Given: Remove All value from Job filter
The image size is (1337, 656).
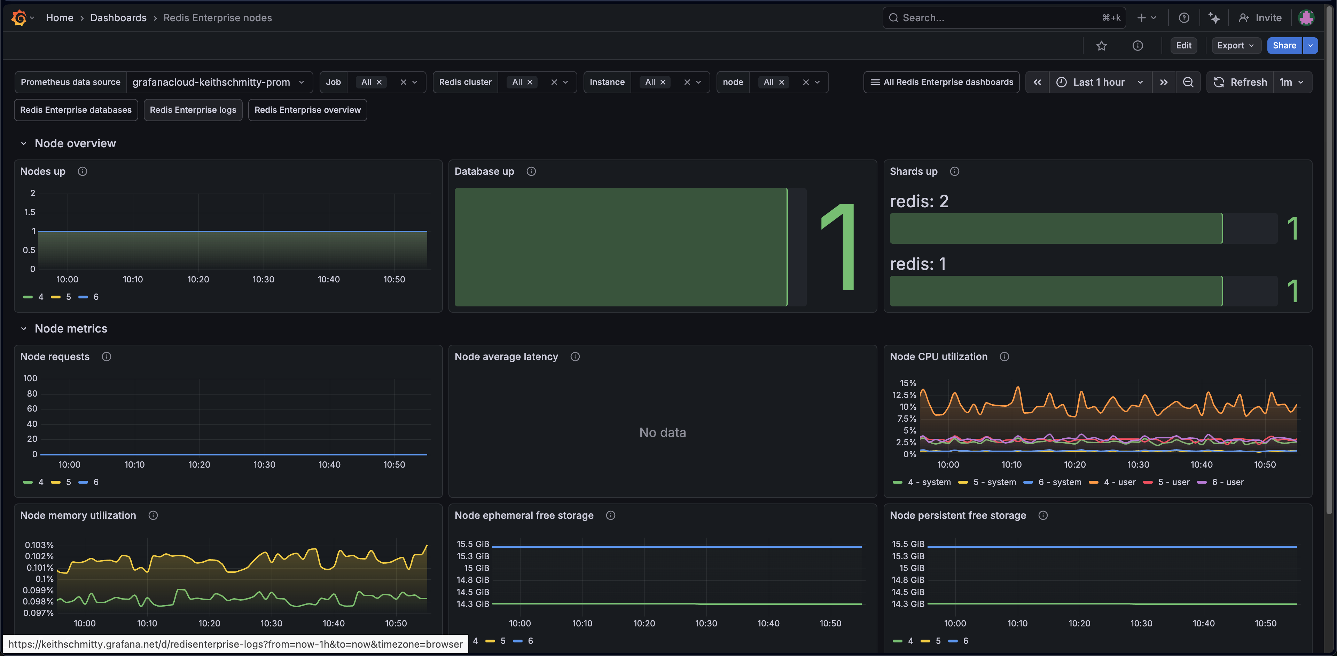Looking at the screenshot, I should pyautogui.click(x=380, y=82).
